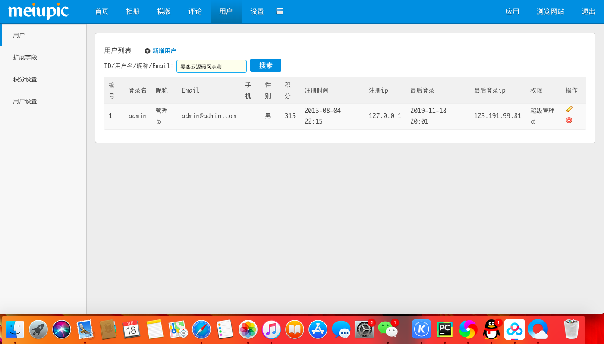Open QQ penguin app in dock
The height and width of the screenshot is (344, 604).
coord(491,330)
